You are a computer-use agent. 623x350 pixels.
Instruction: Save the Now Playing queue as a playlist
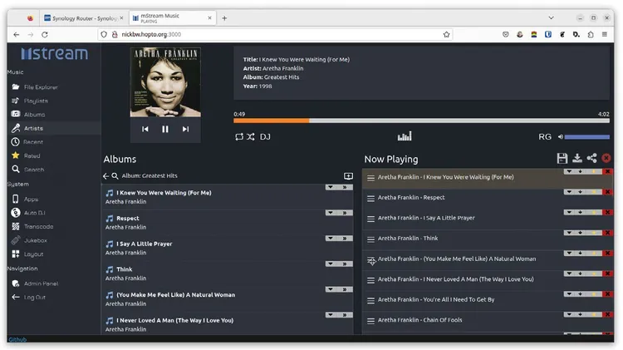click(562, 158)
